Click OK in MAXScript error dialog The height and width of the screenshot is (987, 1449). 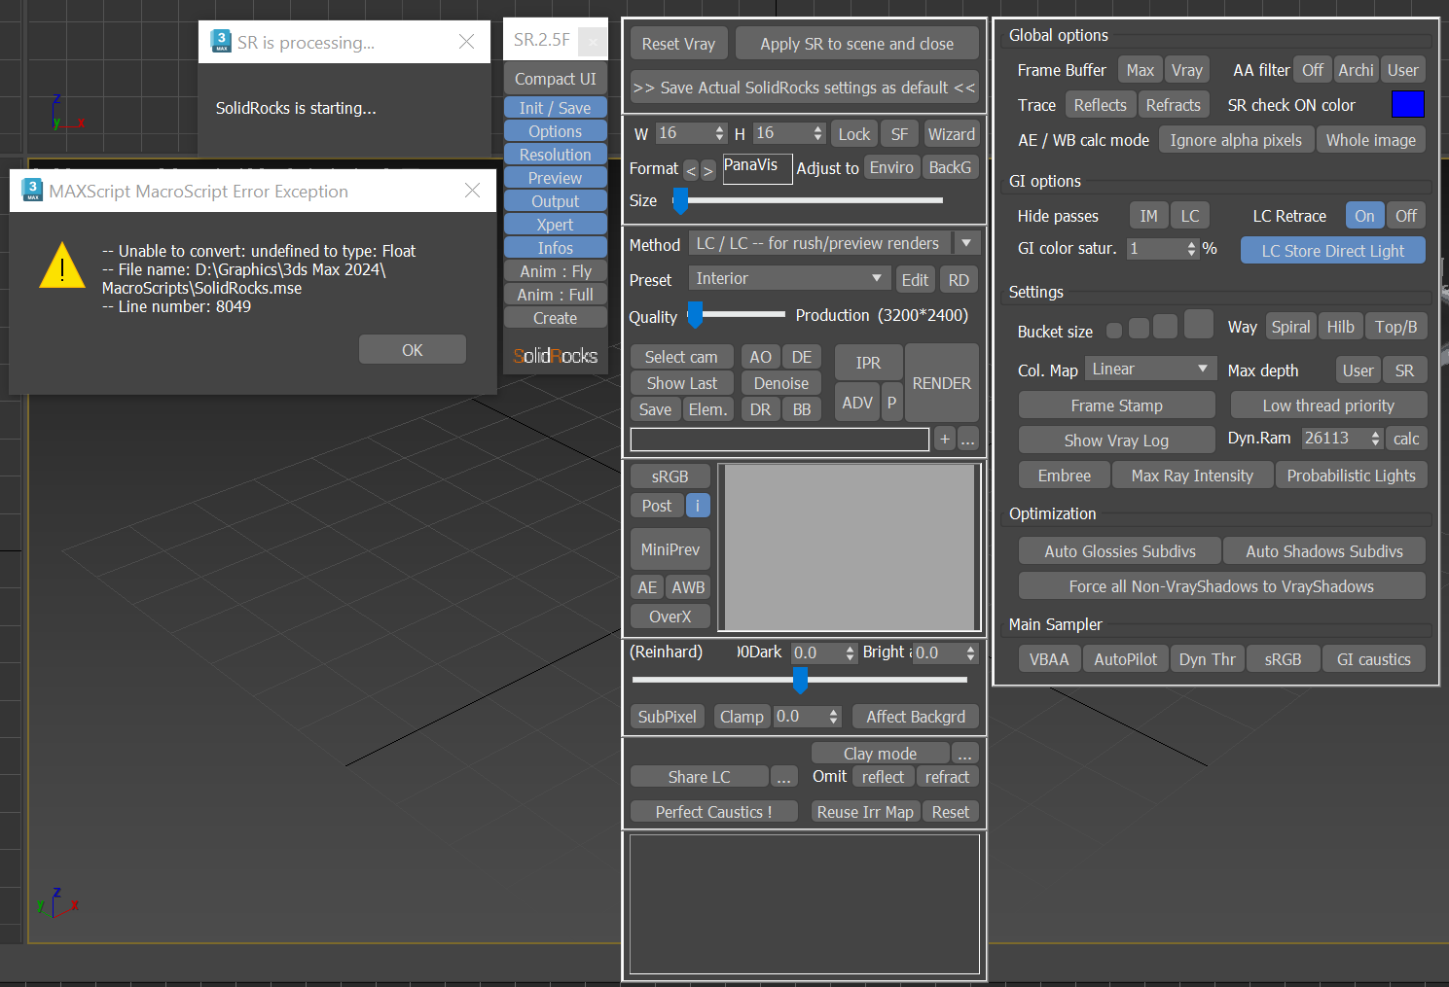click(x=413, y=350)
